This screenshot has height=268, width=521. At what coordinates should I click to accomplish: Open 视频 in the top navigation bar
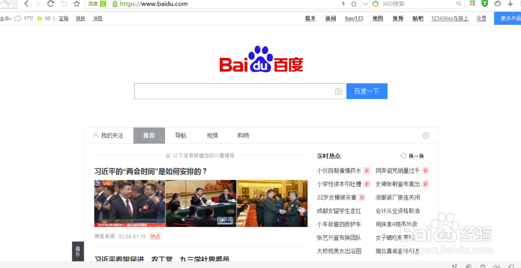(398, 19)
